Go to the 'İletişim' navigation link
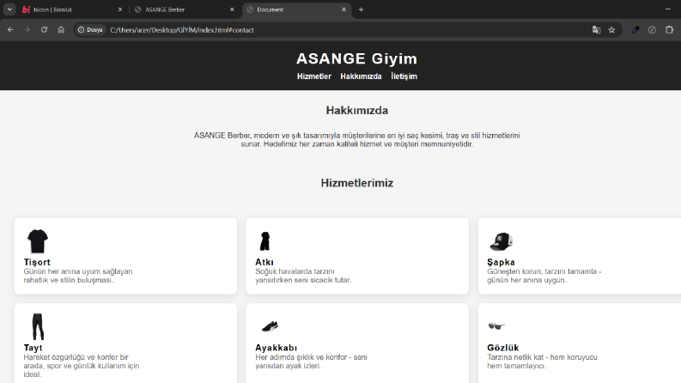This screenshot has width=681, height=383. [404, 76]
